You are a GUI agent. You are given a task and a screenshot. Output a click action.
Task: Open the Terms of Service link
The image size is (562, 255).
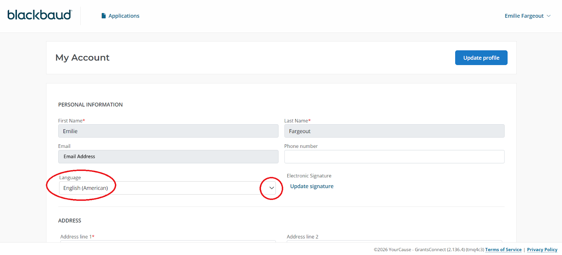pos(503,250)
